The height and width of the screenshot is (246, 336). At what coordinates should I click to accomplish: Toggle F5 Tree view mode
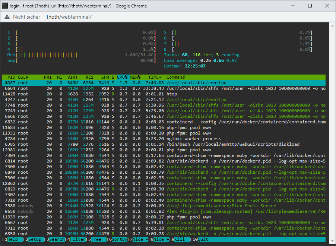coord(96,239)
